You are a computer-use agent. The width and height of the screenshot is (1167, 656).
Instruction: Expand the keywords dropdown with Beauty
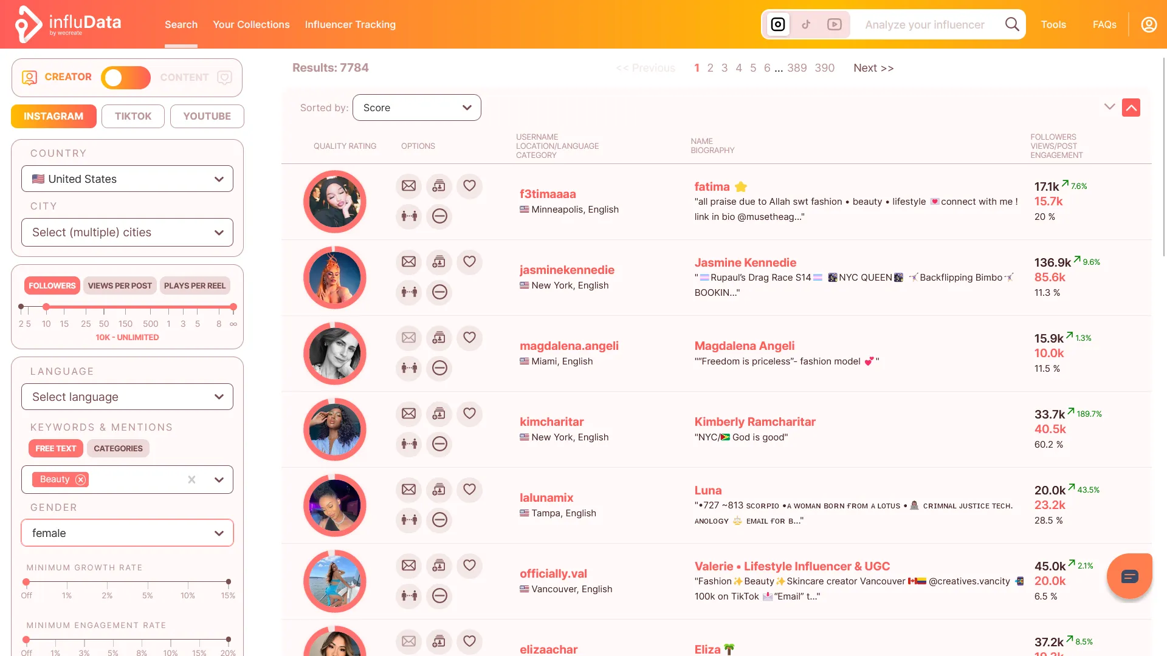219,480
